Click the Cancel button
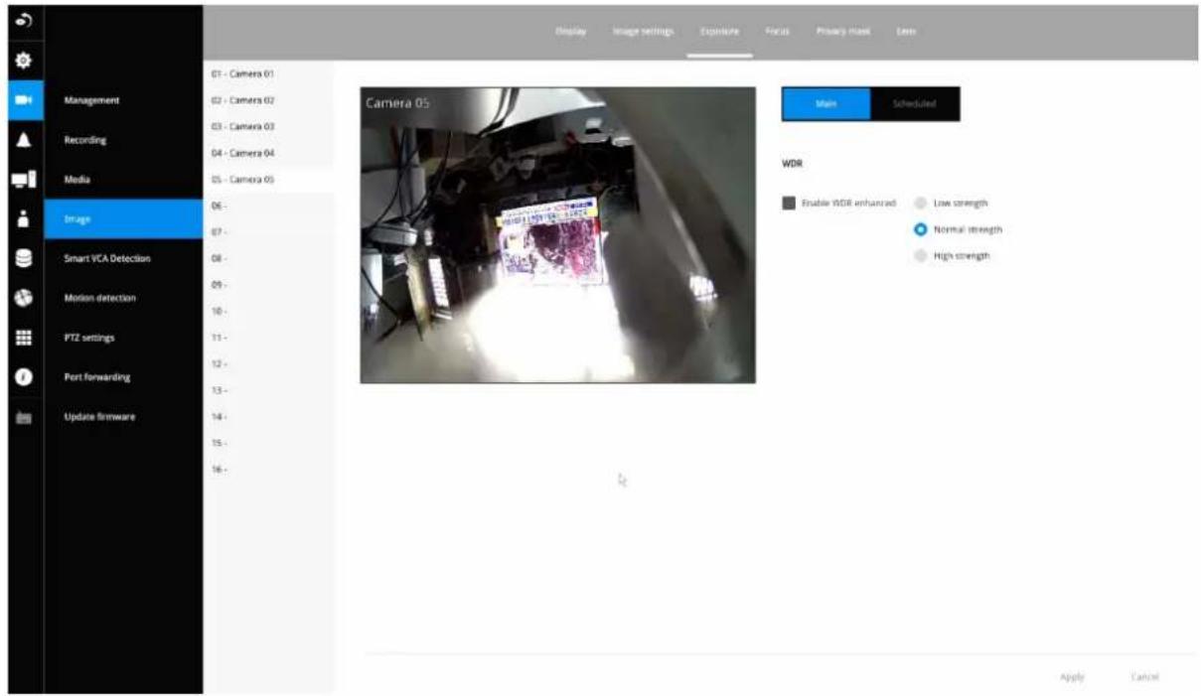This screenshot has width=1201, height=696. tap(1144, 677)
